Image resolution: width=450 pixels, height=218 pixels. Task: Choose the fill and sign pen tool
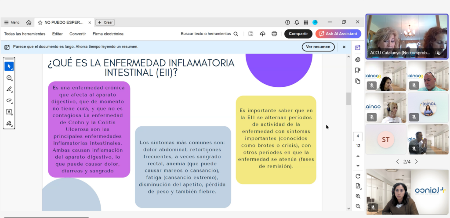click(9, 123)
